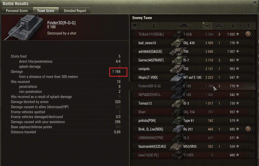Select adri6668[DAGUE] T95 player row

[x=193, y=52]
